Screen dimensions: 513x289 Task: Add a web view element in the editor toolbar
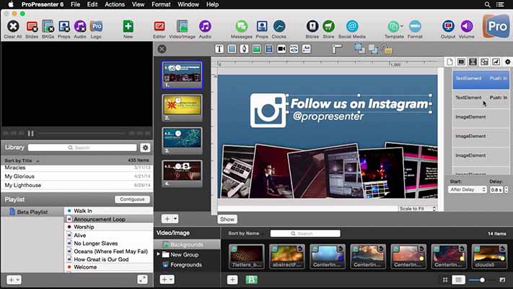click(x=294, y=49)
